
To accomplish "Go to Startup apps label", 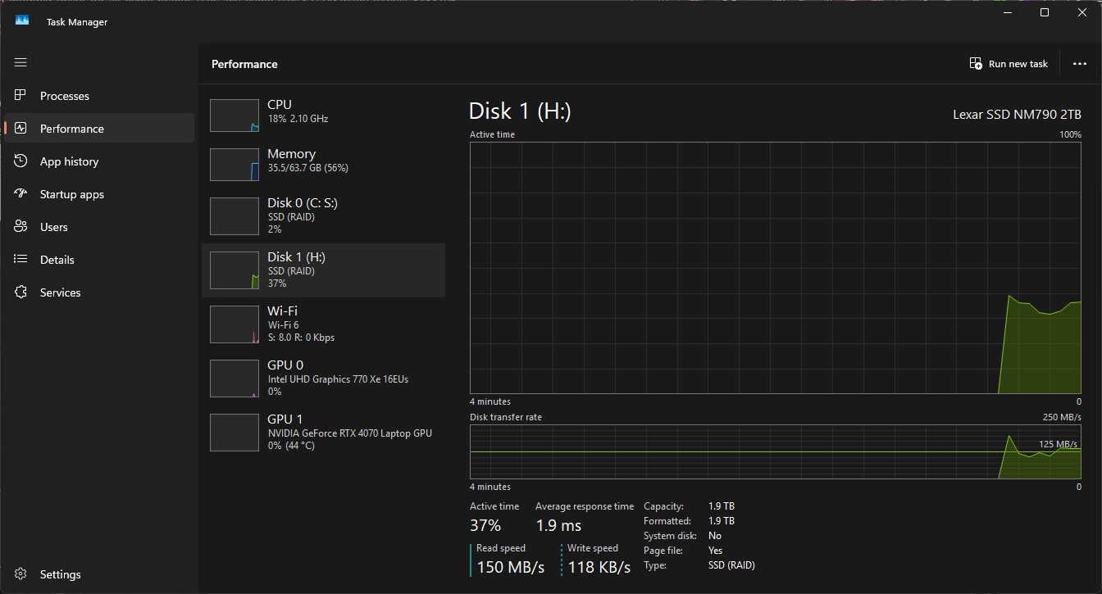I will coord(72,194).
